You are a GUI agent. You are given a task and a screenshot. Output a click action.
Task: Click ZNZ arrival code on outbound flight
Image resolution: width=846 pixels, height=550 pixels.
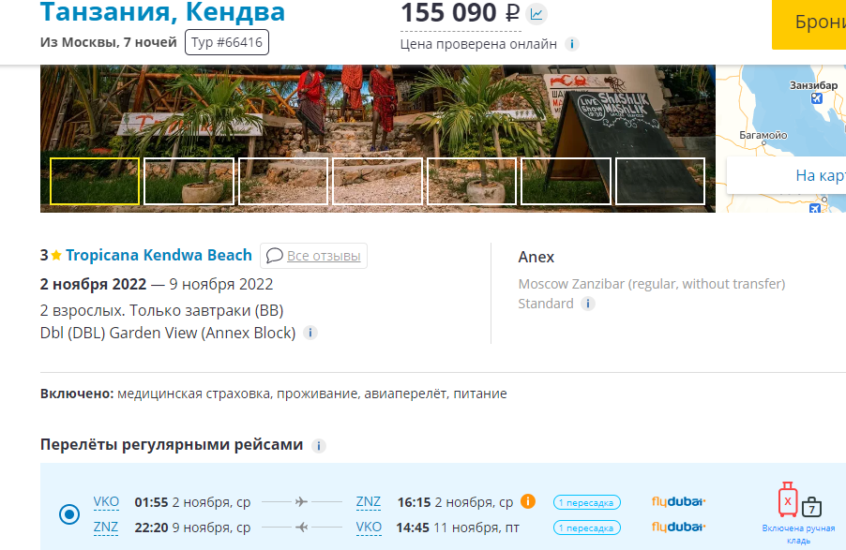coord(368,502)
